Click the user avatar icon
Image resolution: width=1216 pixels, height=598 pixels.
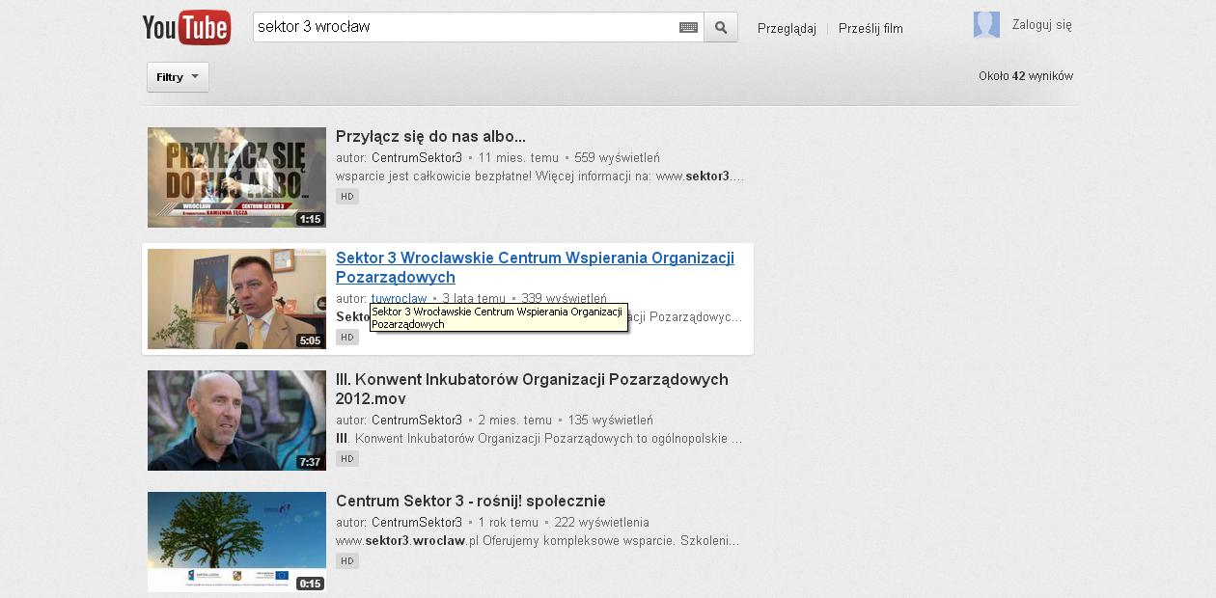(986, 25)
